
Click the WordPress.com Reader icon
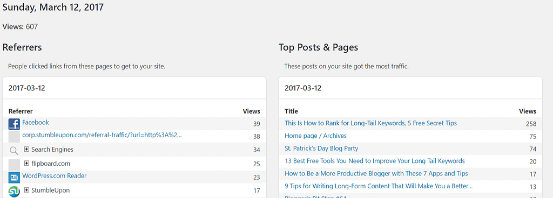pyautogui.click(x=14, y=178)
